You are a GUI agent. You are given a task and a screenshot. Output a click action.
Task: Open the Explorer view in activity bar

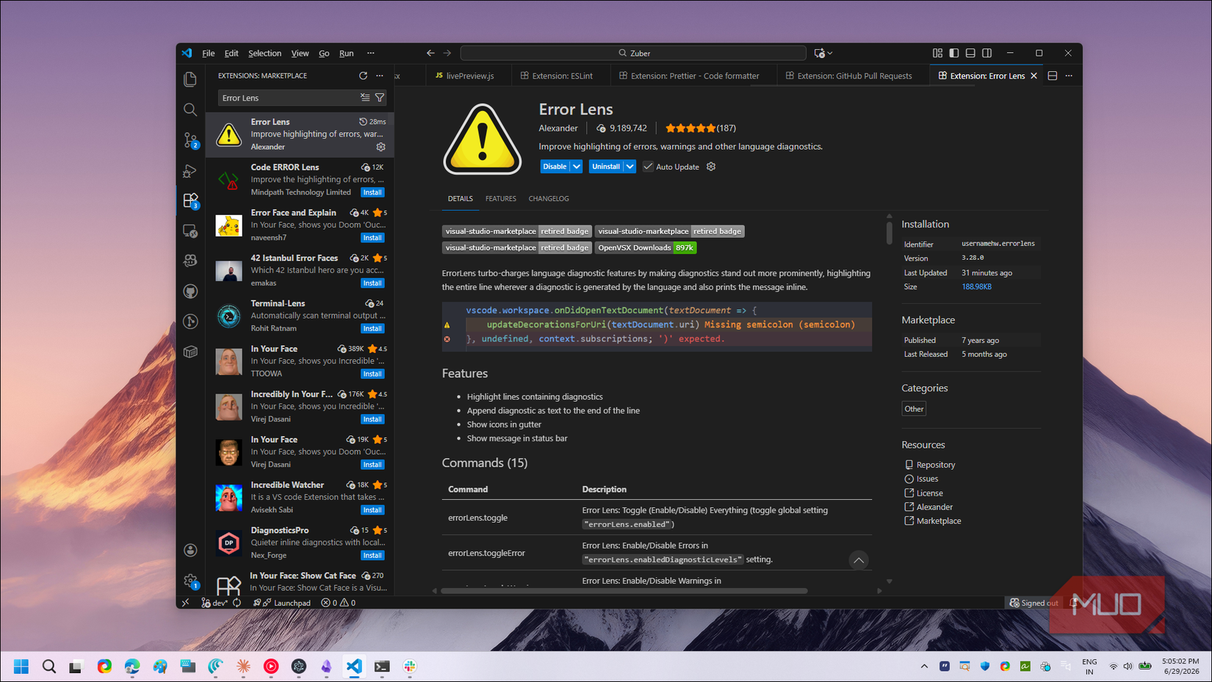190,79
